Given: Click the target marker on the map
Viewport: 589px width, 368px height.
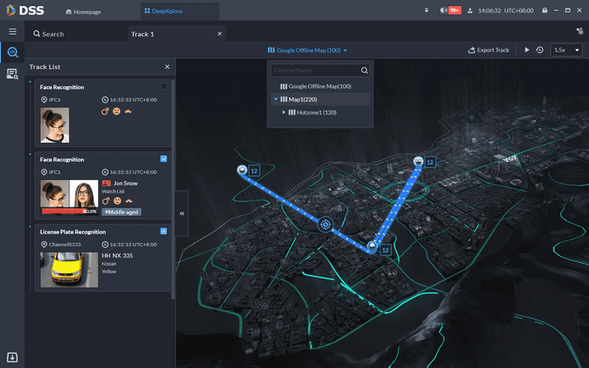Looking at the screenshot, I should pos(324,224).
